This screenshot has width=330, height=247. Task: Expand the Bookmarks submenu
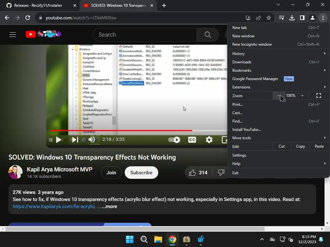(278, 70)
